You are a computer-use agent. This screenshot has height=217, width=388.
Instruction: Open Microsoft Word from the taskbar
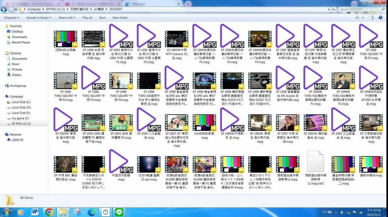click(x=35, y=212)
